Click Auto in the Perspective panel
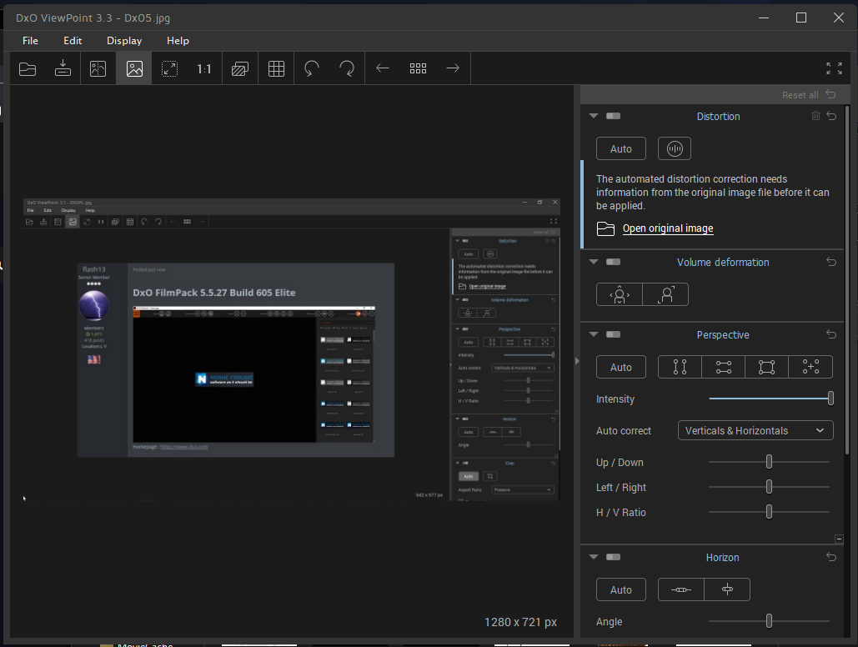This screenshot has height=647, width=858. 621,367
